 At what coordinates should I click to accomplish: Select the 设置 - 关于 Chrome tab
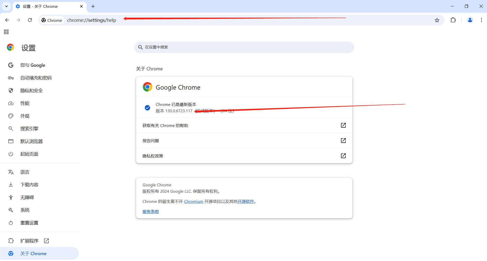point(49,6)
